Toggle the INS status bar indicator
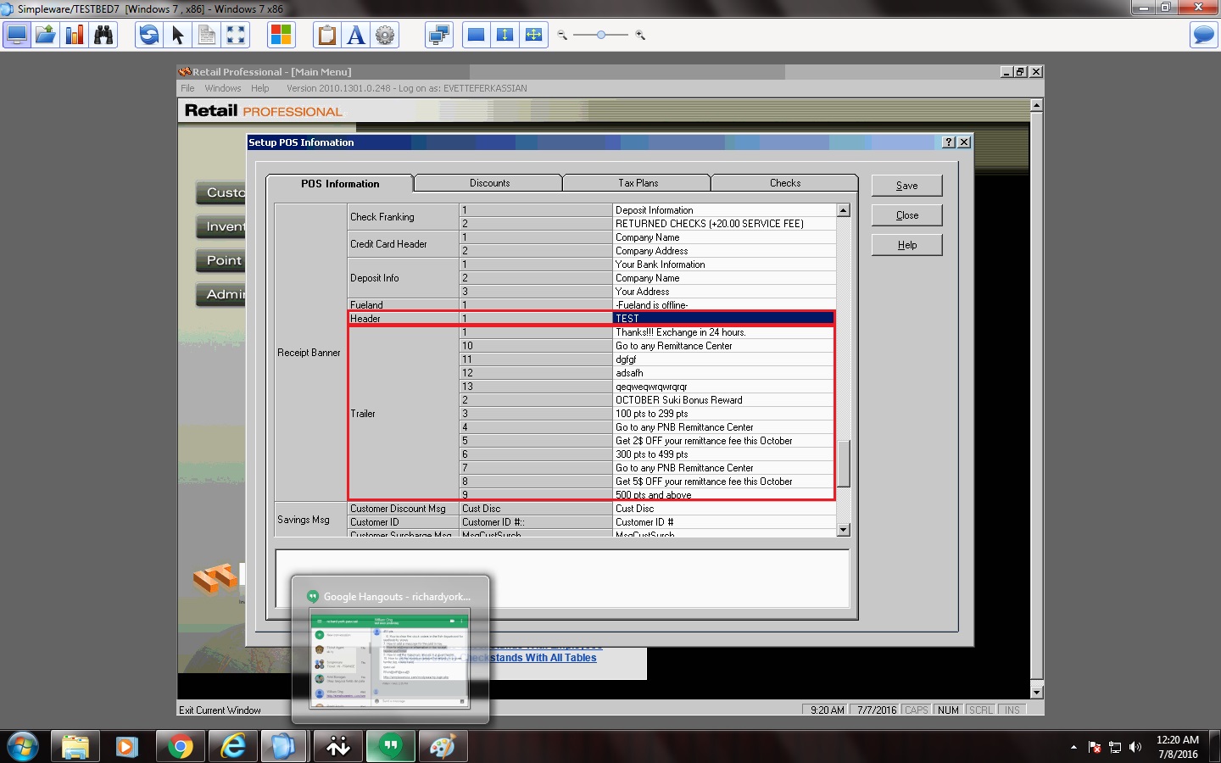This screenshot has height=763, width=1221. [1012, 710]
